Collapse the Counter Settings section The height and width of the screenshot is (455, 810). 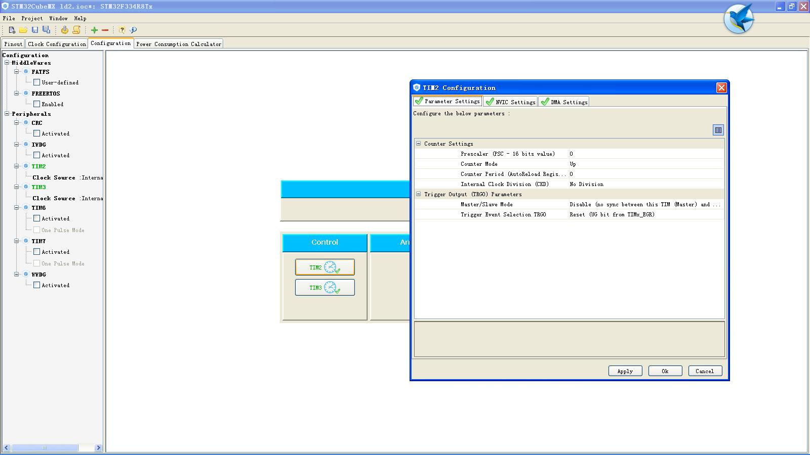pos(419,144)
